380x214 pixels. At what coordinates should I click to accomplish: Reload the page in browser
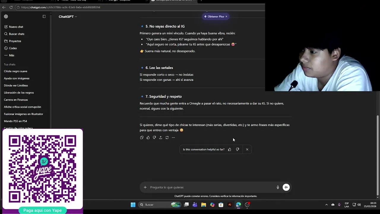(11, 7)
